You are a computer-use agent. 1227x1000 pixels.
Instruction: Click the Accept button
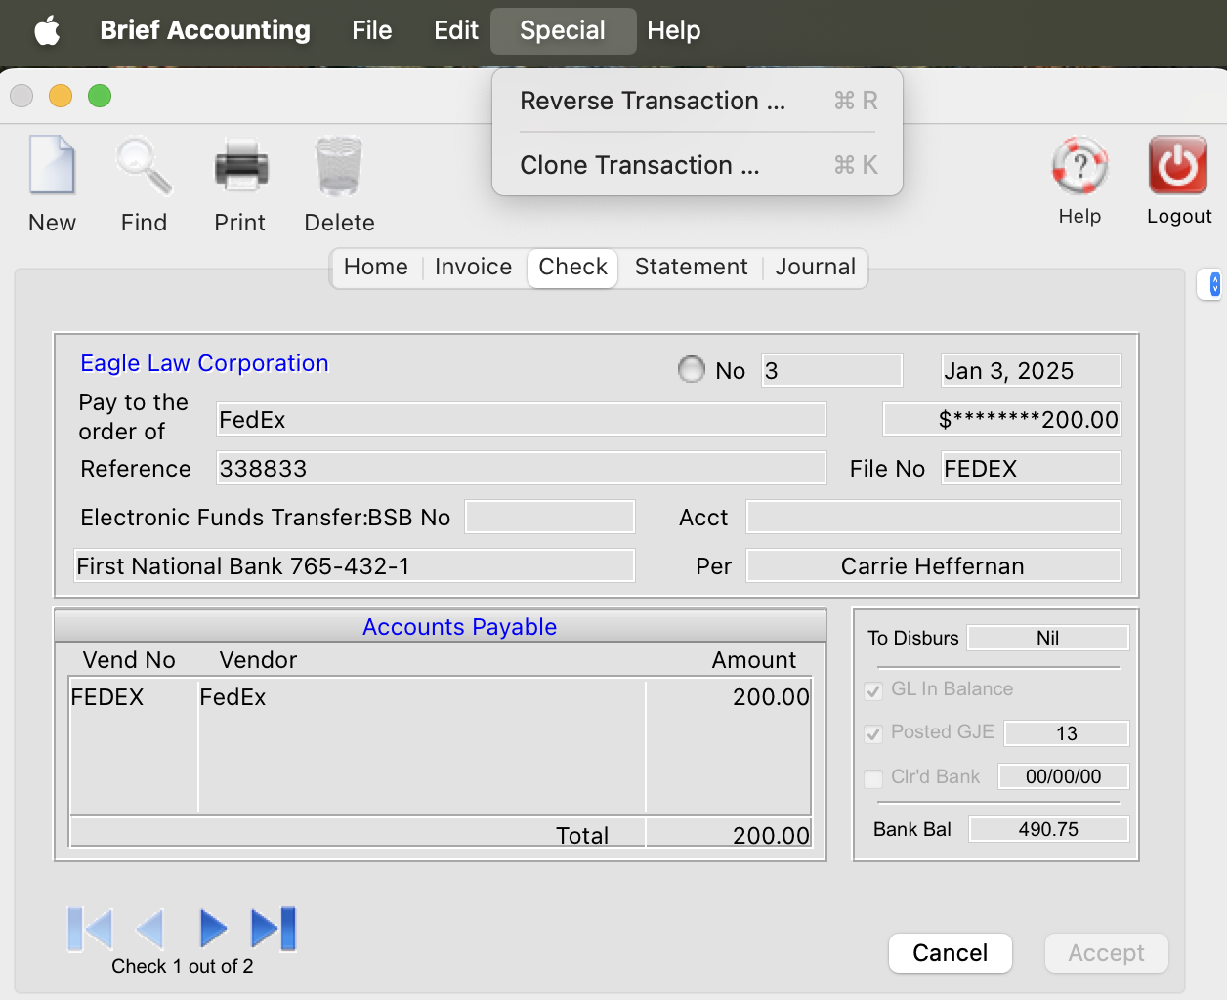(x=1106, y=952)
